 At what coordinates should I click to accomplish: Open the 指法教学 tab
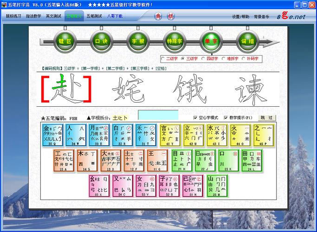pyautogui.click(x=33, y=16)
